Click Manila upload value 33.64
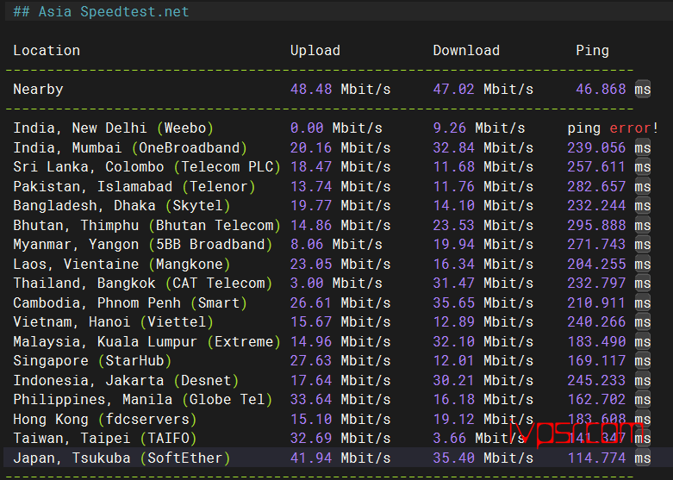Image resolution: width=673 pixels, height=480 pixels. [311, 400]
